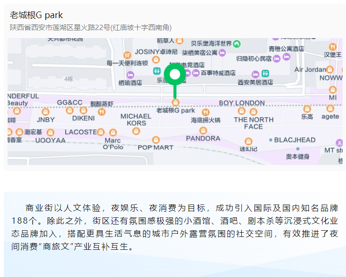The image size is (346, 277).
Task: Select the MI store icon
Action: [x=333, y=90]
